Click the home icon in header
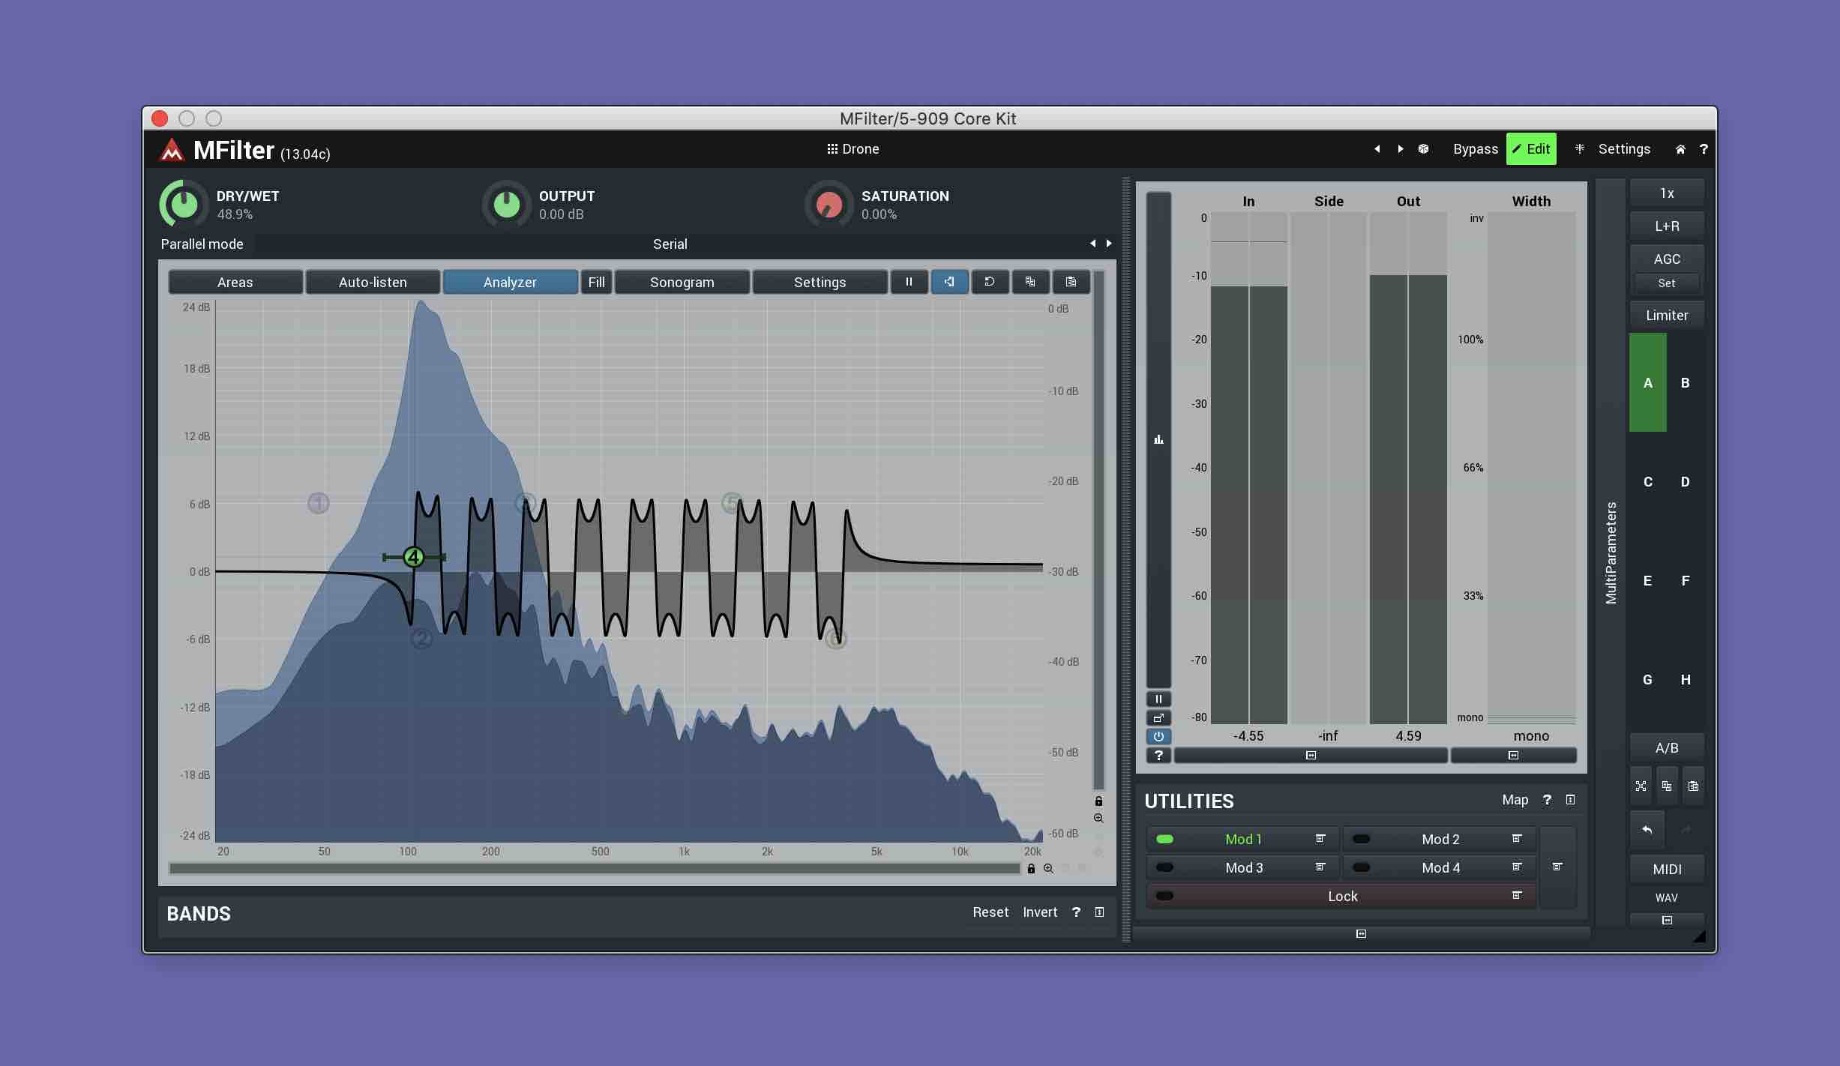 coord(1680,149)
